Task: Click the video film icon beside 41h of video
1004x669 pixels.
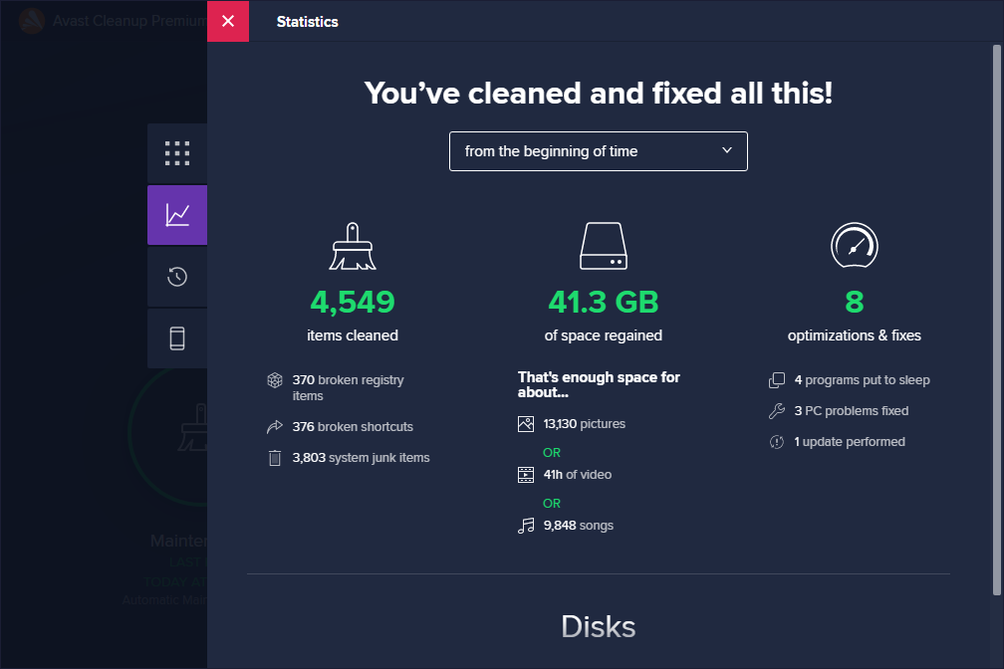Action: point(525,474)
